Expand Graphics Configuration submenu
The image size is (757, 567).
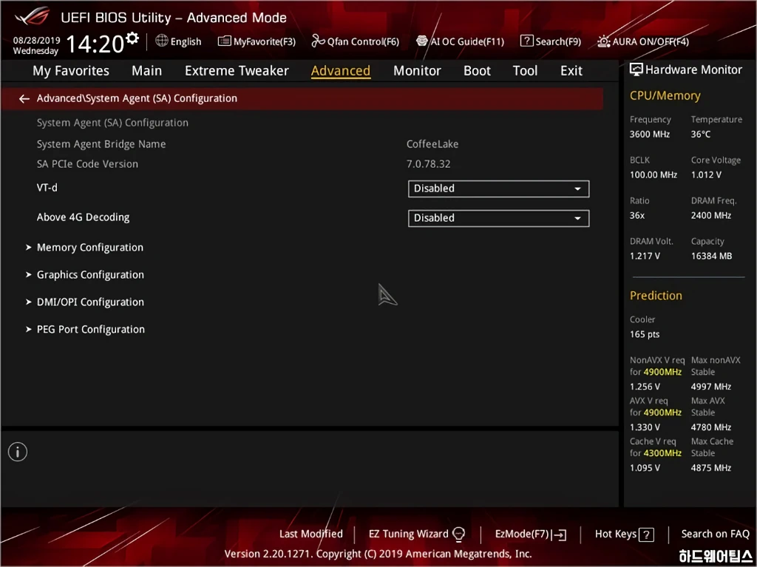[x=90, y=275]
